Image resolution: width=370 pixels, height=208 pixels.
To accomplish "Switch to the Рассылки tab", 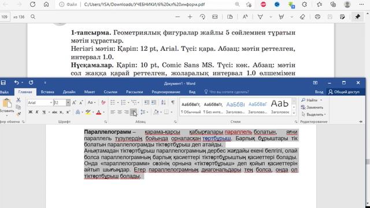I will point(135,92).
